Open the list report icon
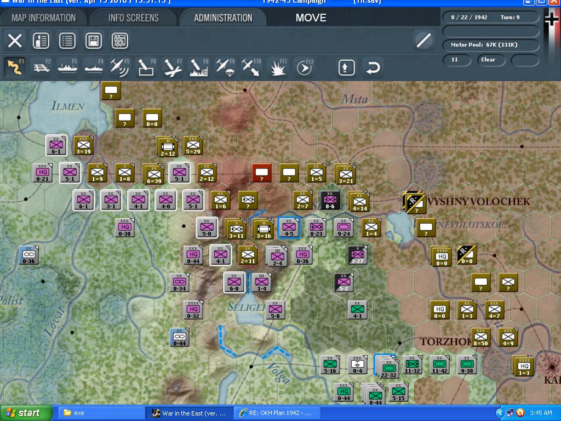 [67, 41]
